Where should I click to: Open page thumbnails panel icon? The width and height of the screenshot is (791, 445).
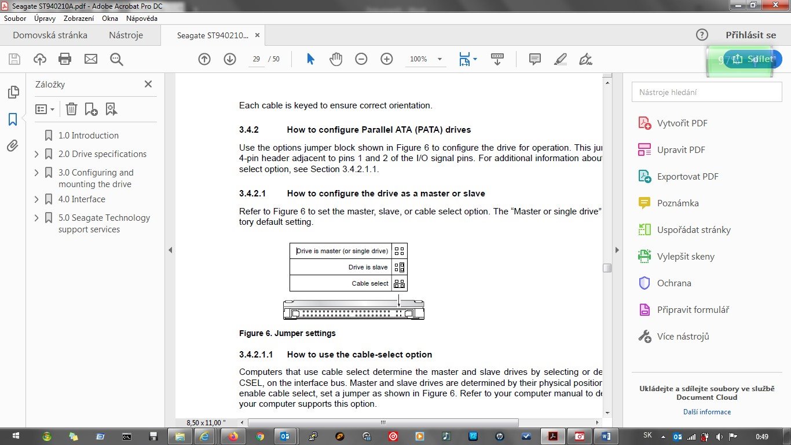(13, 92)
